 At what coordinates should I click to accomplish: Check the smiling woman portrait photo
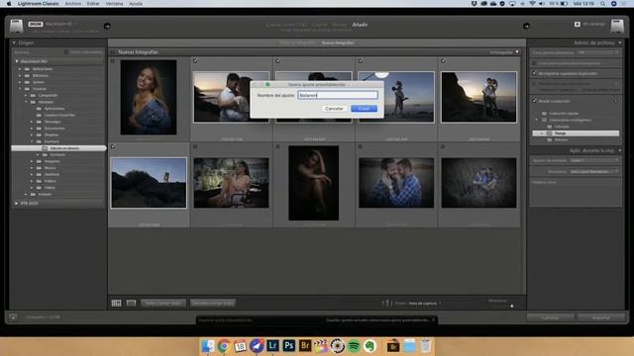coord(113,60)
